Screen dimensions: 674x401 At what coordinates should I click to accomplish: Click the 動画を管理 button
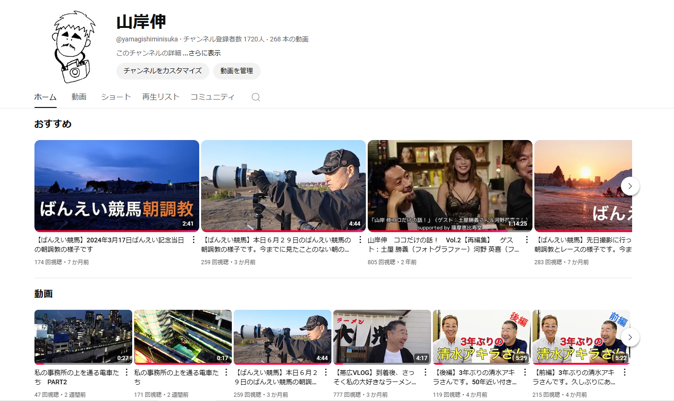236,71
